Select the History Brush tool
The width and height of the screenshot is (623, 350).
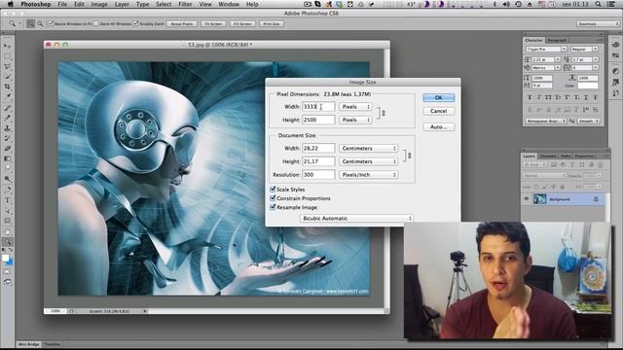tap(7, 138)
